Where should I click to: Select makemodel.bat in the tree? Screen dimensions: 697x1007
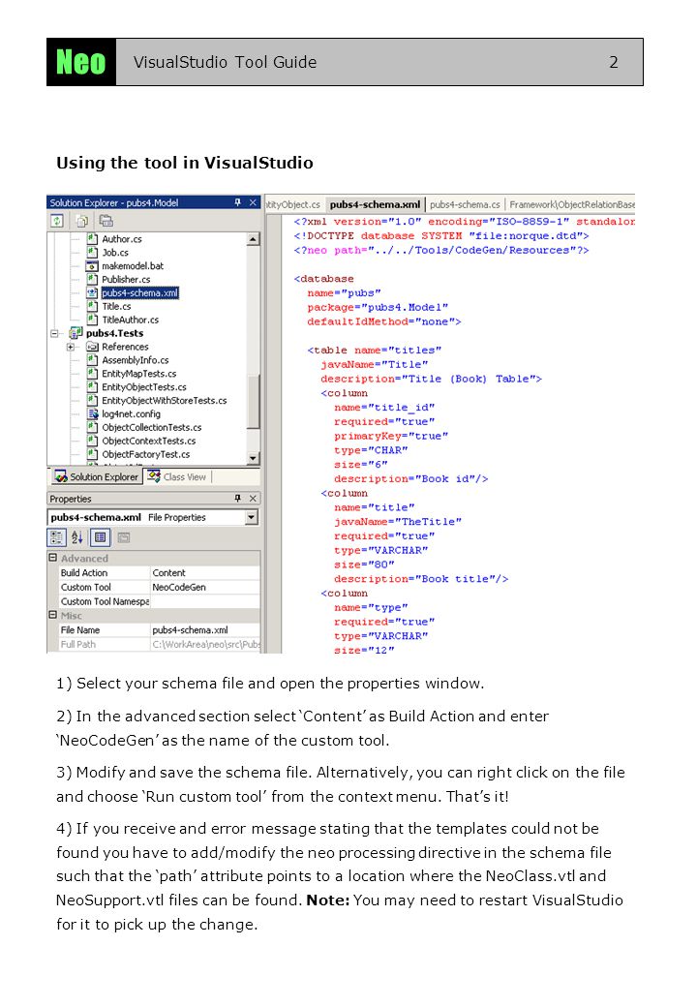133,266
